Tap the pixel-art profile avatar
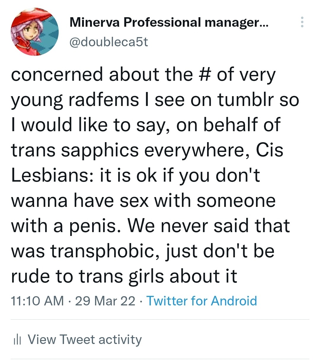The width and height of the screenshot is (320, 360). coord(35,32)
